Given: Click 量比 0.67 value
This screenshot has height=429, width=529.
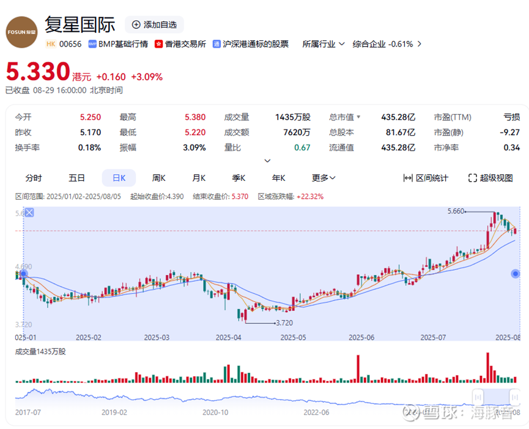Looking at the screenshot, I should click(302, 148).
